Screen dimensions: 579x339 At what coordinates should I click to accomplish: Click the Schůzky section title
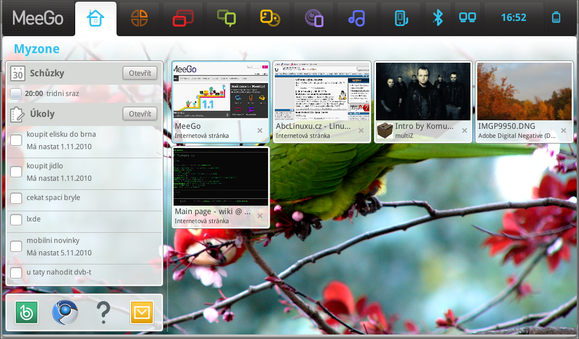47,73
